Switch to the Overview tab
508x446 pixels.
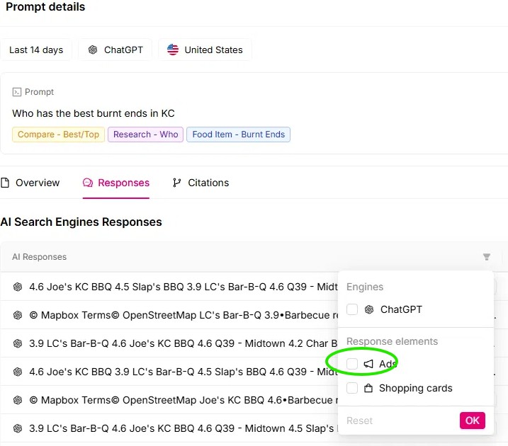tap(30, 183)
